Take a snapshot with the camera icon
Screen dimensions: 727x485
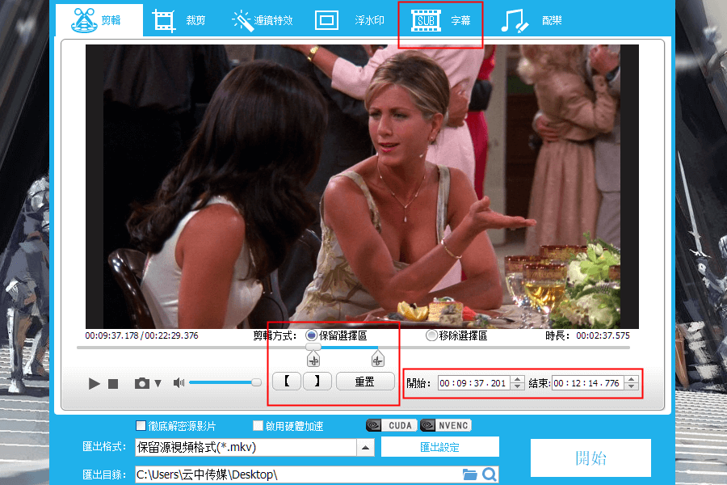pyautogui.click(x=142, y=383)
